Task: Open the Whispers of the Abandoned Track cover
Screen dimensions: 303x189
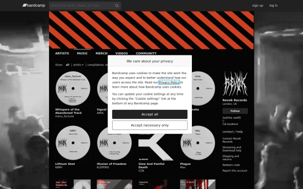Action: 73,88
